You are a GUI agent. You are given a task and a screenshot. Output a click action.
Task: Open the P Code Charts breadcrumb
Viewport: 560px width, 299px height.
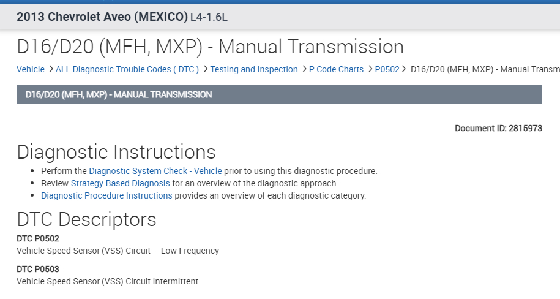(x=336, y=69)
